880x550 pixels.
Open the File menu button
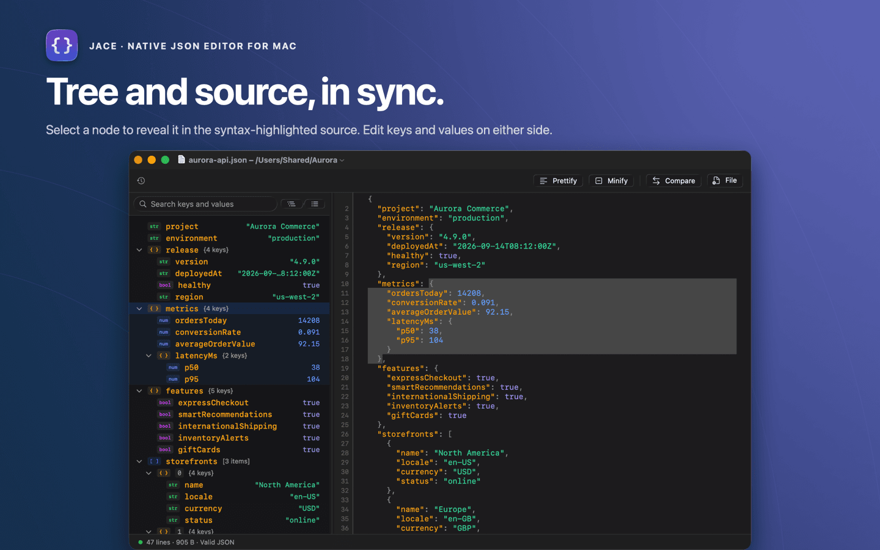point(725,181)
